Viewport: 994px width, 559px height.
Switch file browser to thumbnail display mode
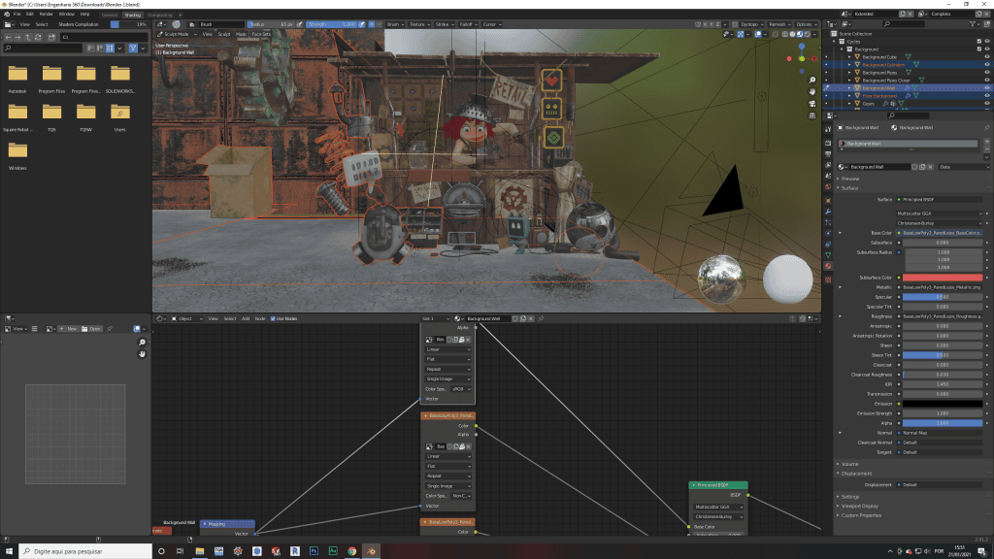111,49
